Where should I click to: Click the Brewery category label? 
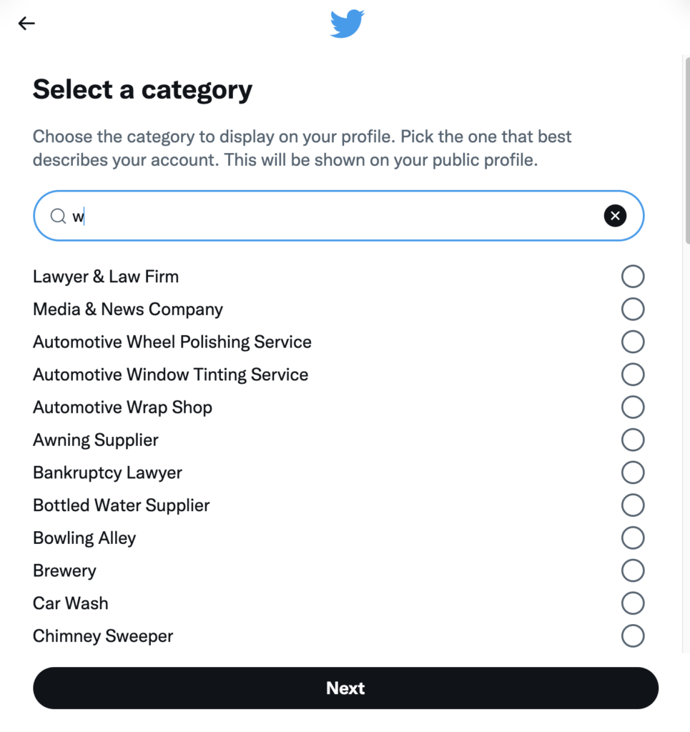point(64,570)
